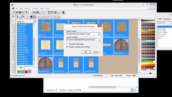Screen dimensions: 172x97
Task: Click the Copy toolbar icon
Action: point(34,12)
